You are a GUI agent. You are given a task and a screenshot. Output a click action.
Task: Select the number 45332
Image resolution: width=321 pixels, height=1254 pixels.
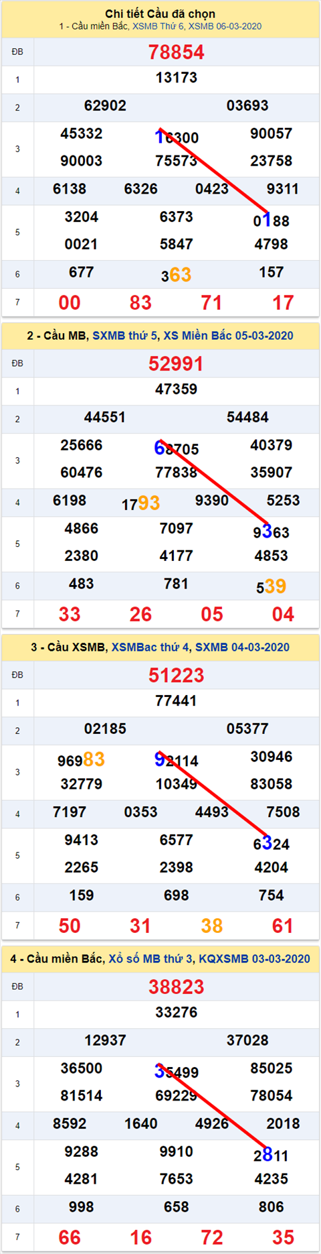82,133
